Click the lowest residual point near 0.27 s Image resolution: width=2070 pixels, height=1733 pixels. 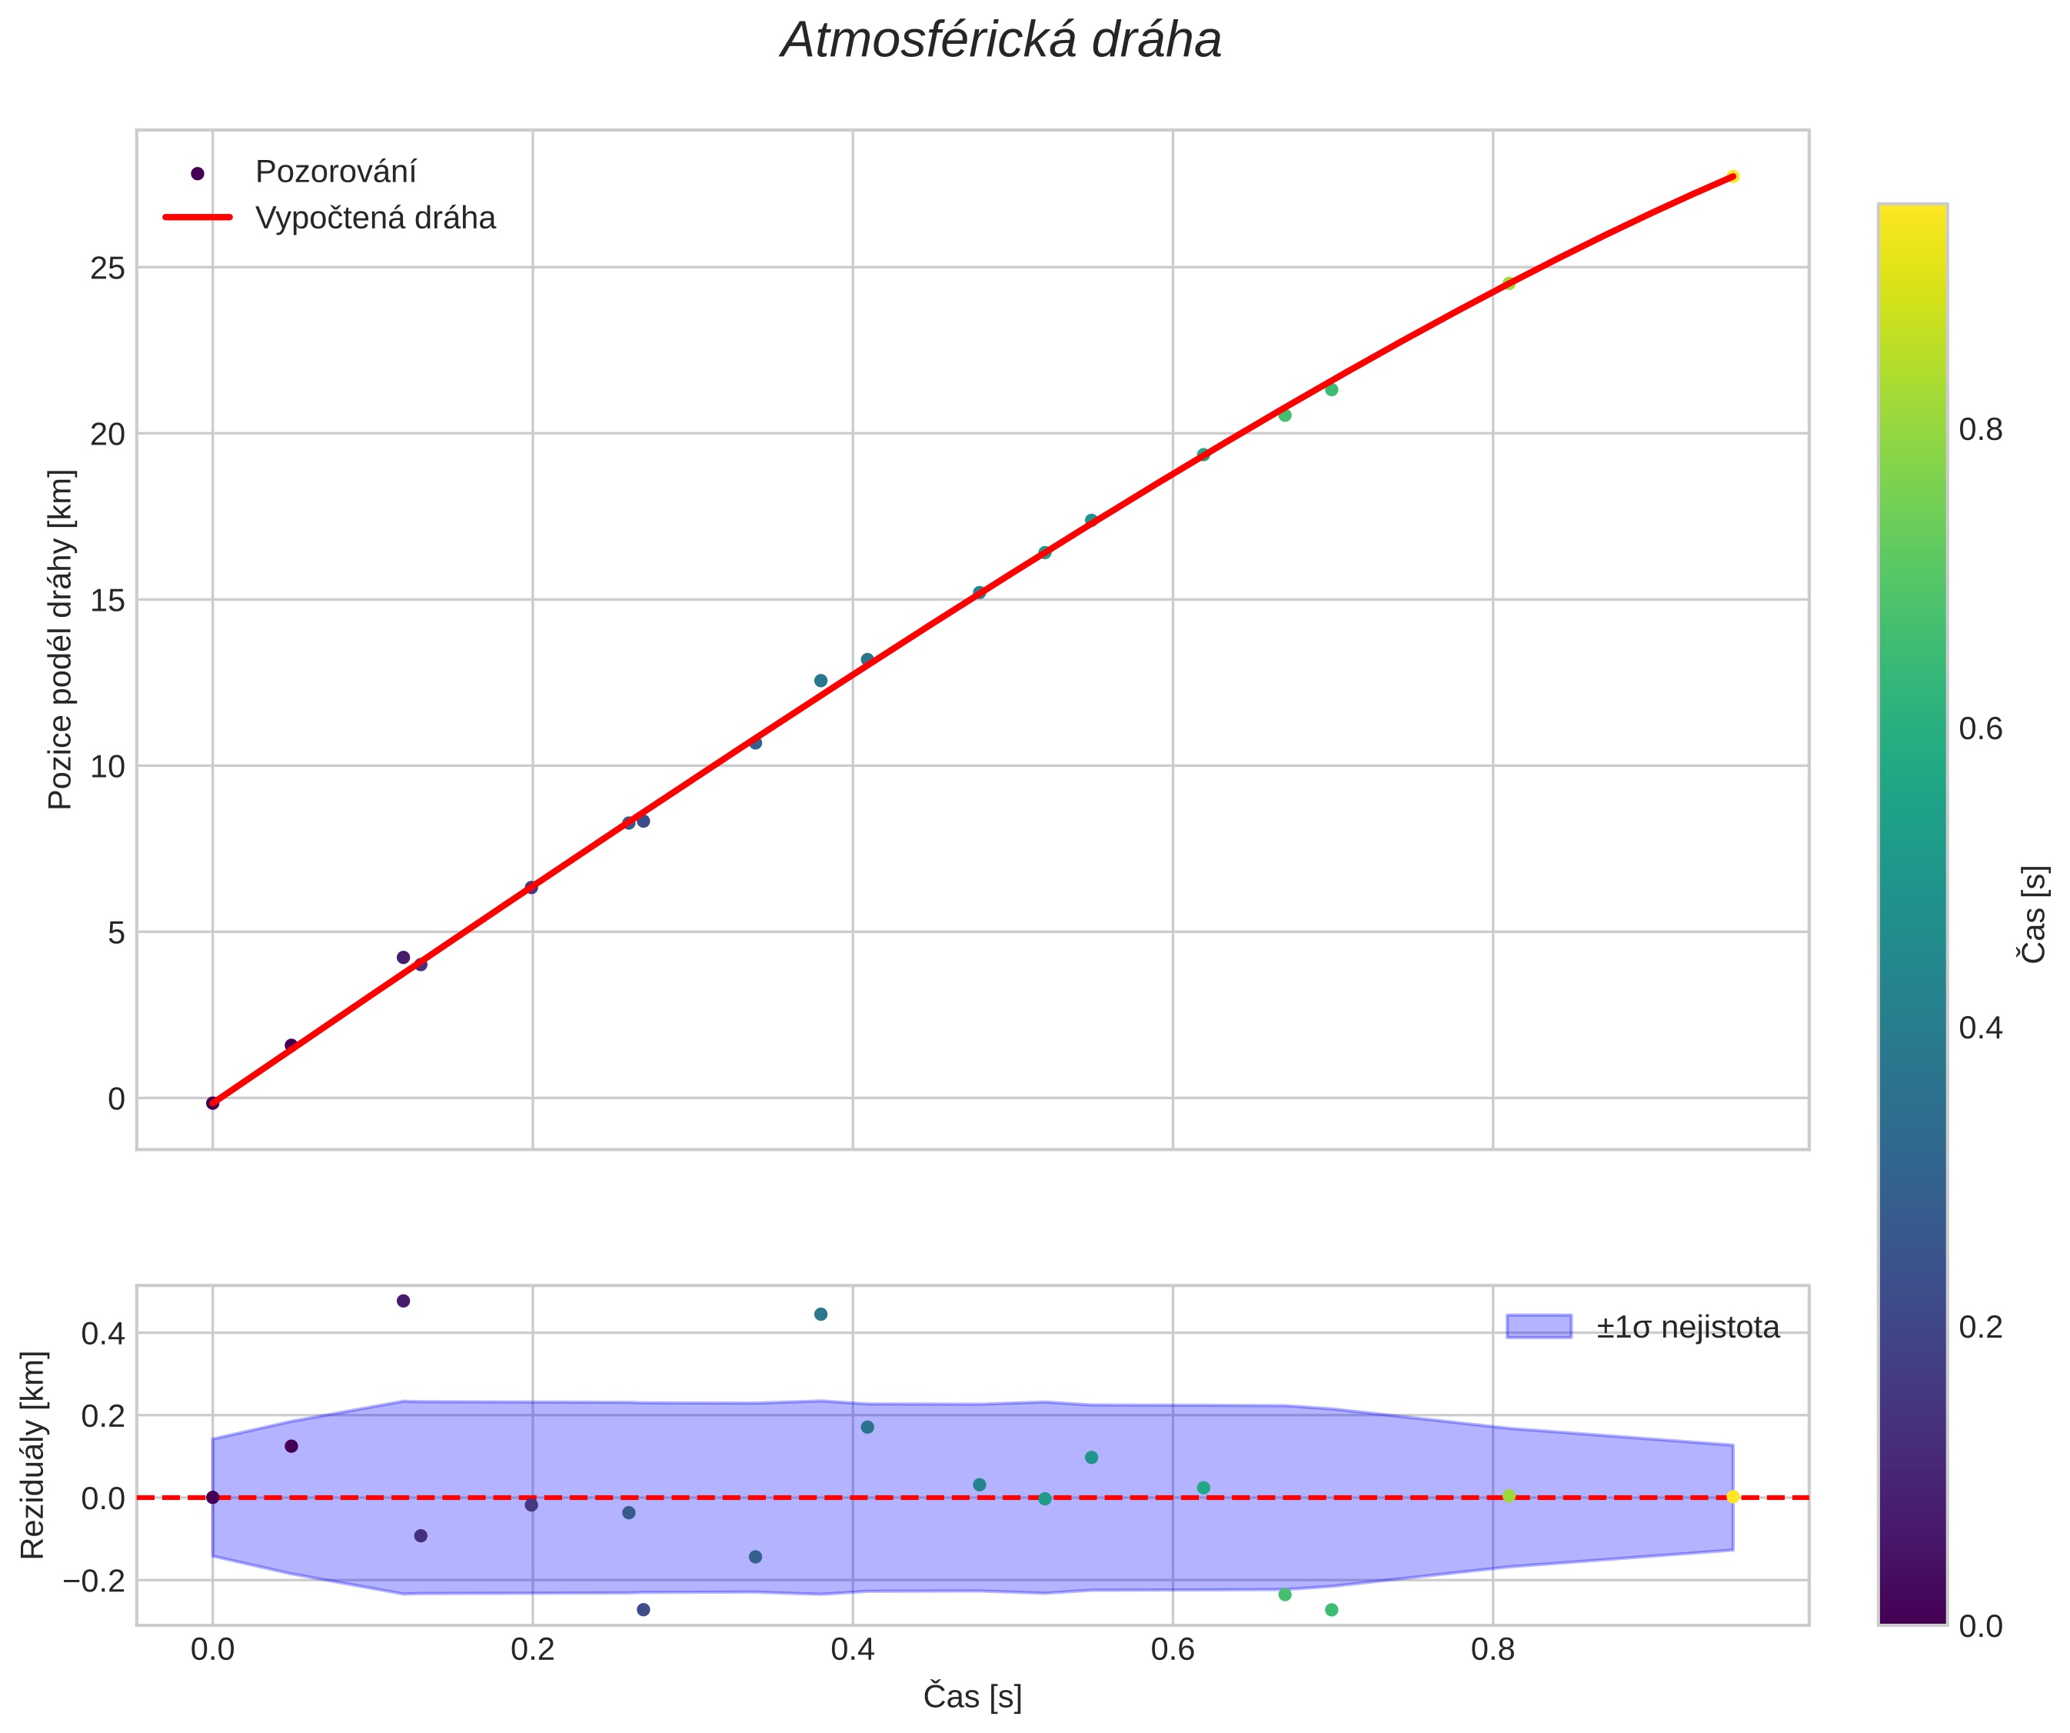[644, 1610]
